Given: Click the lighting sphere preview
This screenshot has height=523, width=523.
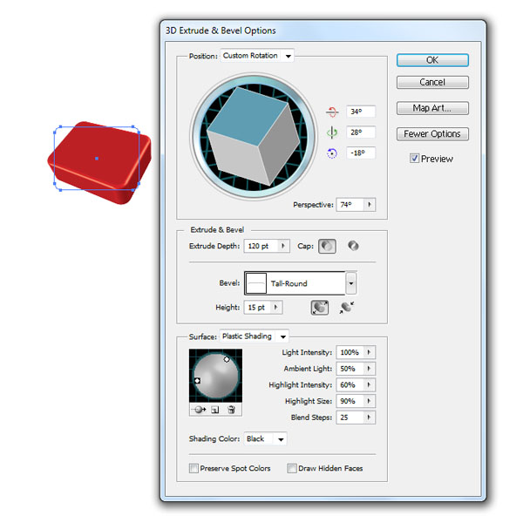Looking at the screenshot, I should (216, 377).
